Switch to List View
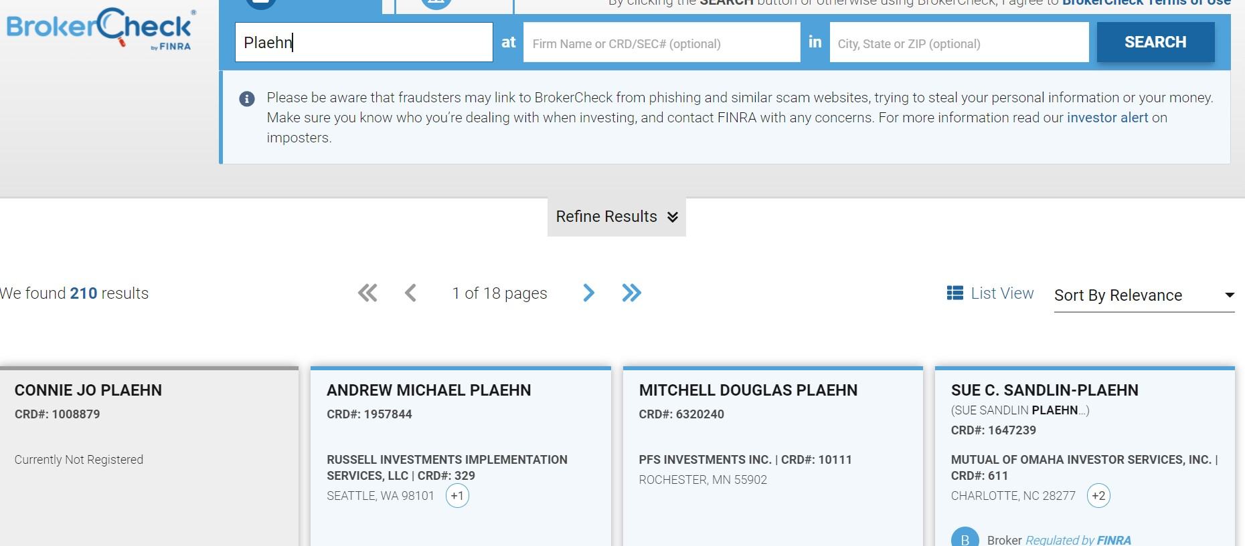This screenshot has width=1245, height=546. (x=991, y=293)
